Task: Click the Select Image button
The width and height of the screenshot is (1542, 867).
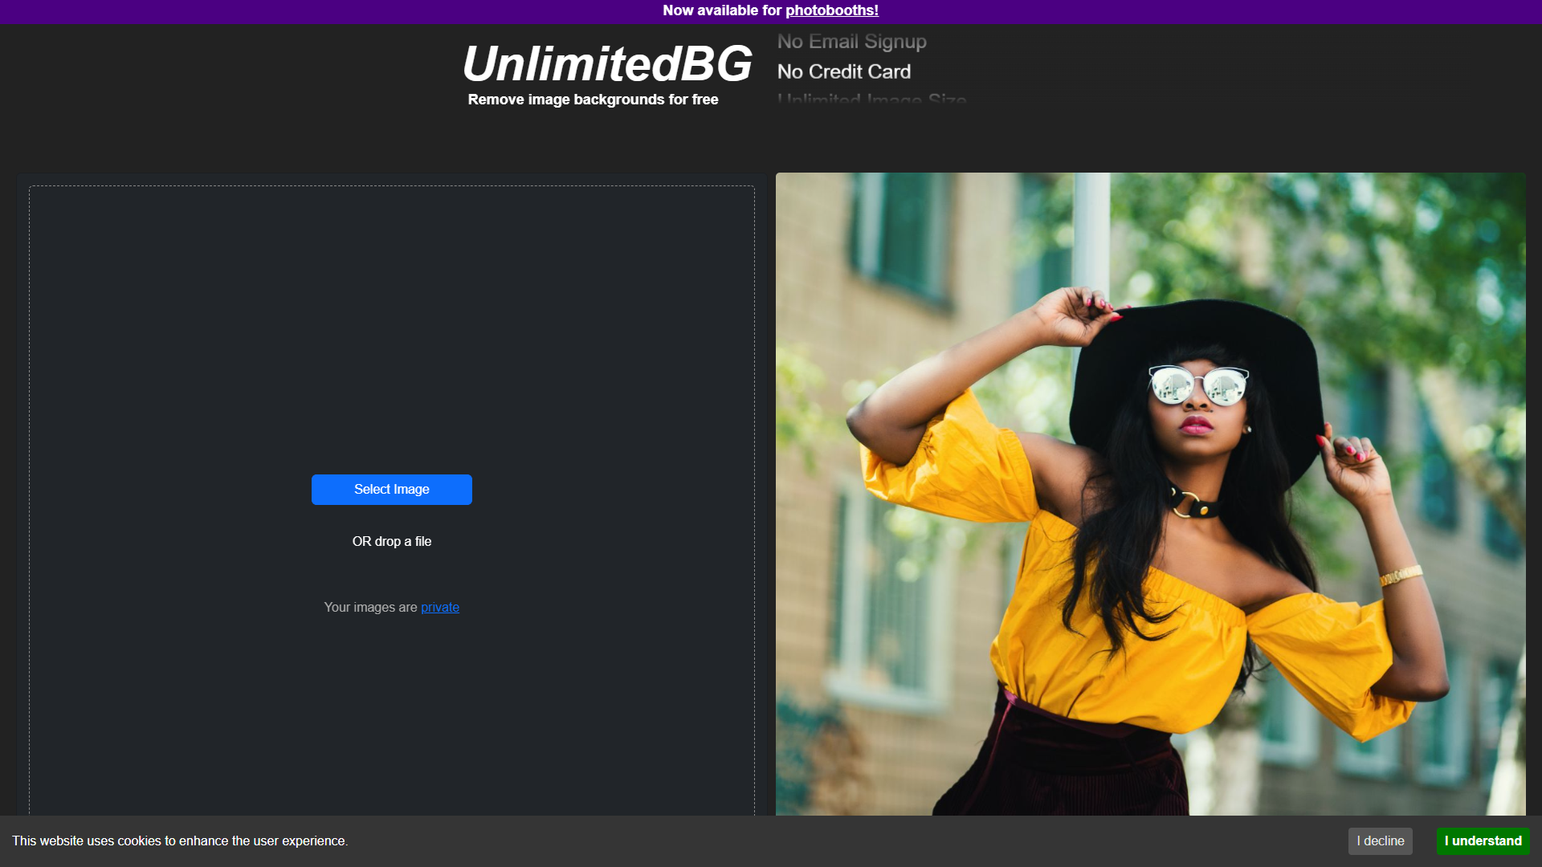Action: (392, 490)
